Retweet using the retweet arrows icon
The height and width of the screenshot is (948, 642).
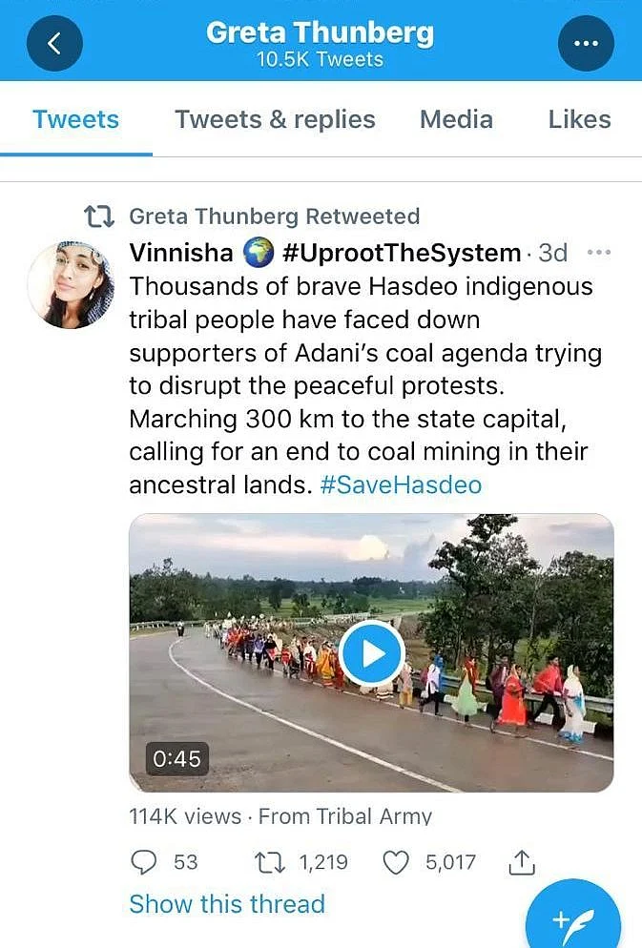[270, 862]
